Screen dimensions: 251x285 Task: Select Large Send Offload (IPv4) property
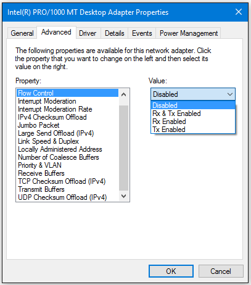click(x=67, y=133)
